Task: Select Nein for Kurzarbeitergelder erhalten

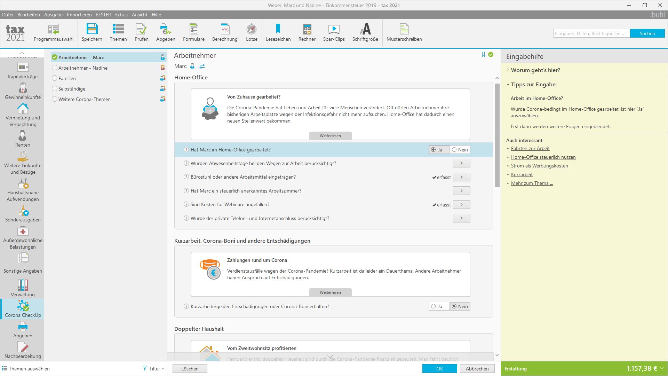Action: (460, 306)
